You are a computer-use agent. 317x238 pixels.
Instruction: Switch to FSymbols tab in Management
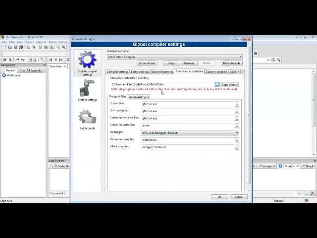pyautogui.click(x=35, y=70)
